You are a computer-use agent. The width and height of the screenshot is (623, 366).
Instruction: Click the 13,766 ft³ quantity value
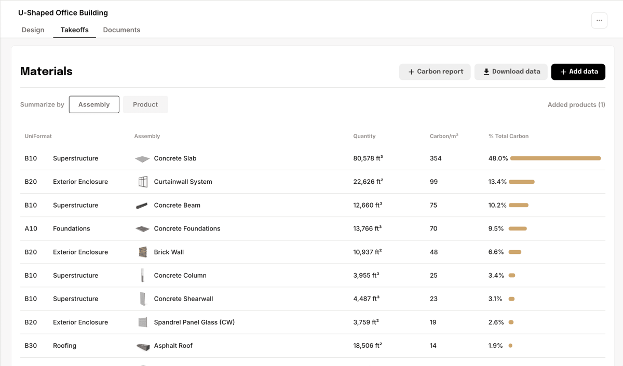pos(368,228)
